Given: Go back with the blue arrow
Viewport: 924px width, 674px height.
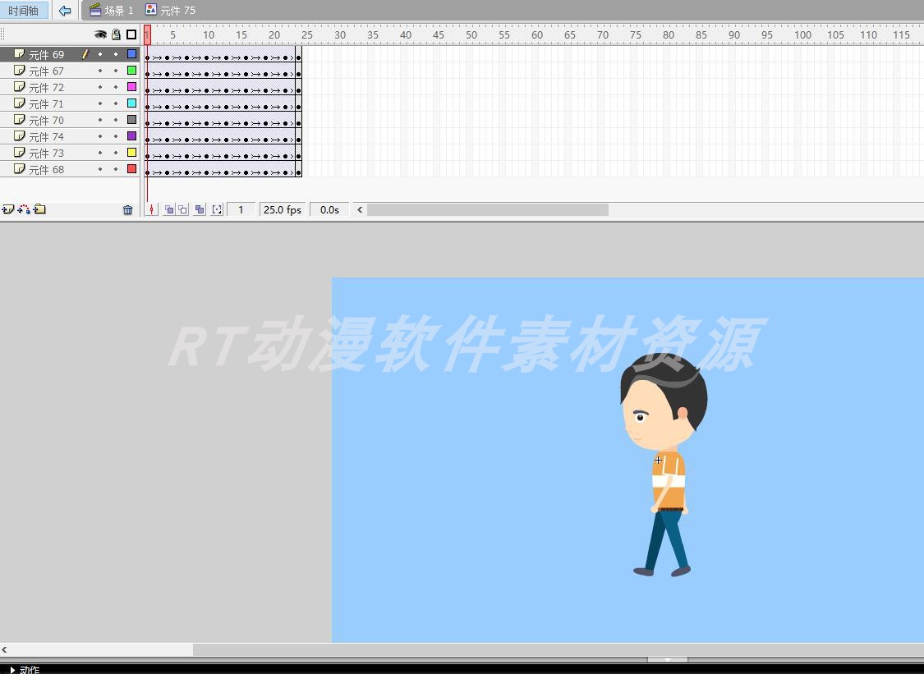Looking at the screenshot, I should 65,10.
